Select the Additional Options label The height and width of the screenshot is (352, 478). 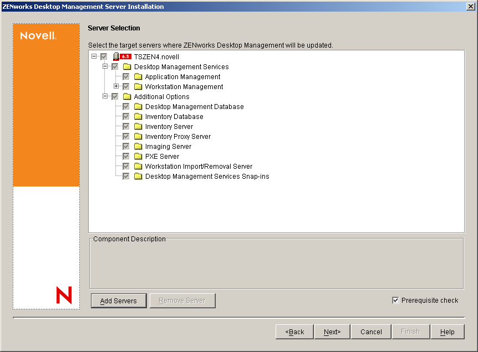click(x=161, y=97)
